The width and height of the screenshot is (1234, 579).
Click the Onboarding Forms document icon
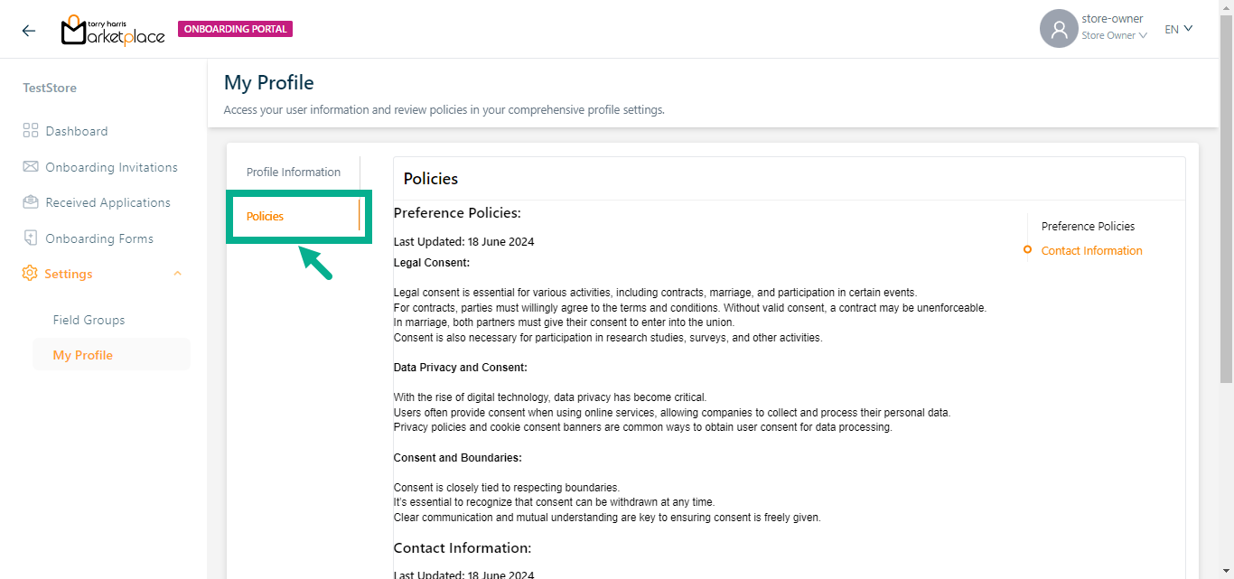pos(31,238)
